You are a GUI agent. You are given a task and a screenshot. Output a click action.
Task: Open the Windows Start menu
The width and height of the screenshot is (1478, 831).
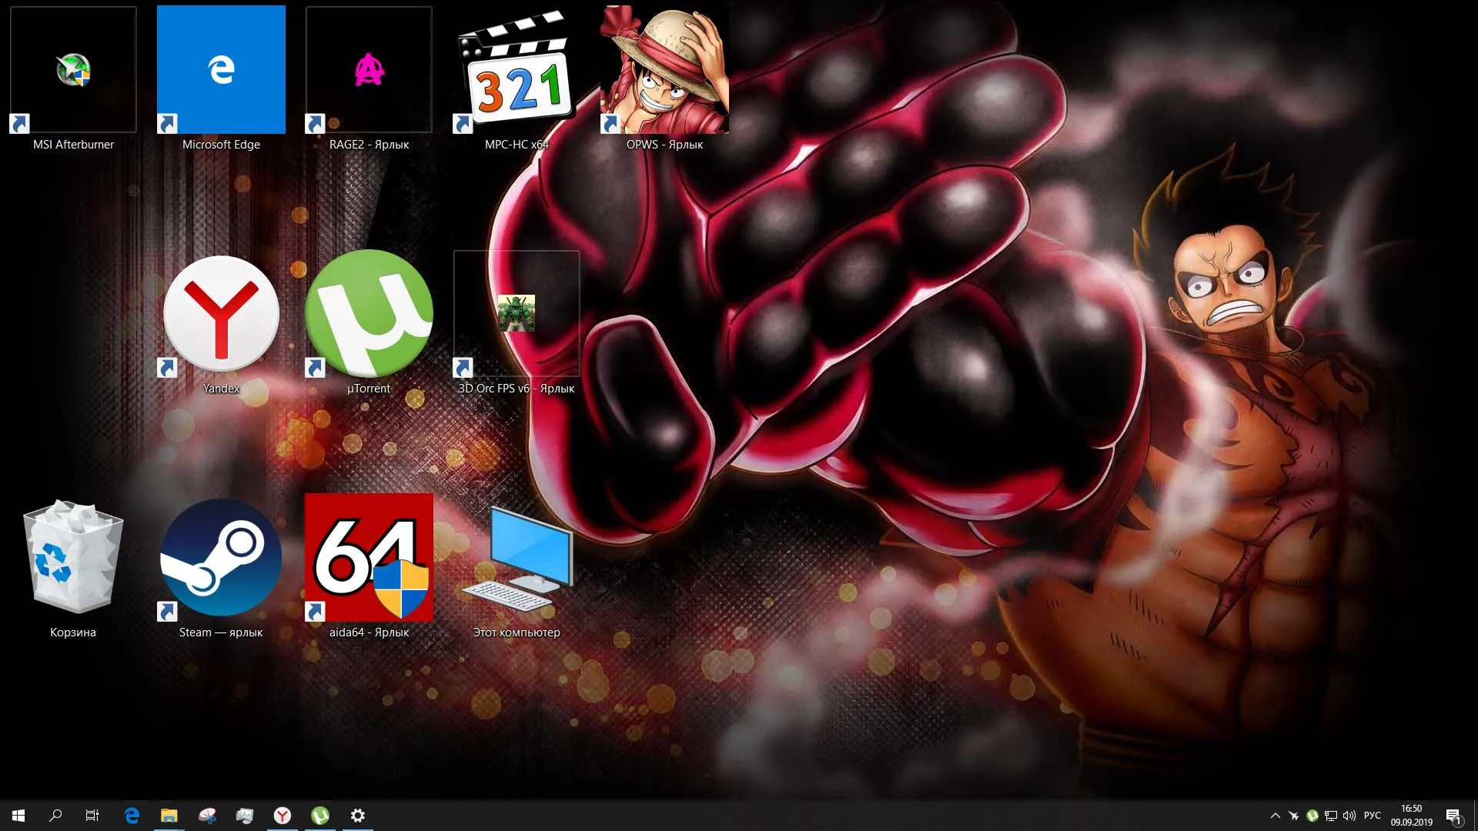(18, 816)
